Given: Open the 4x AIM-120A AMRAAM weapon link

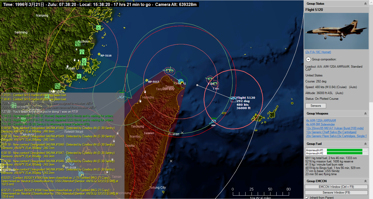Looking at the screenshot, I should [321, 120].
